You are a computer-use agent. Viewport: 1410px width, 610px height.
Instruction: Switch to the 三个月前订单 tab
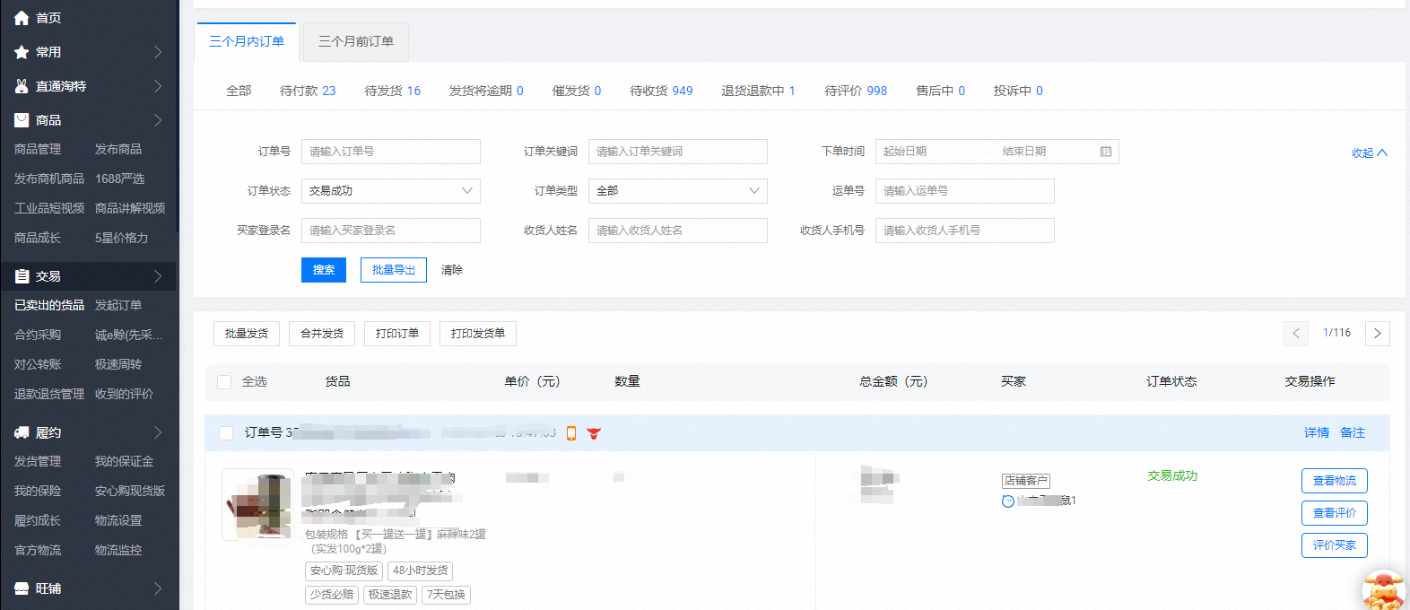pyautogui.click(x=356, y=41)
